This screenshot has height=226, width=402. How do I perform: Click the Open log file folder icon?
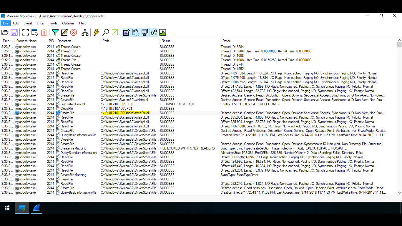tap(5, 32)
